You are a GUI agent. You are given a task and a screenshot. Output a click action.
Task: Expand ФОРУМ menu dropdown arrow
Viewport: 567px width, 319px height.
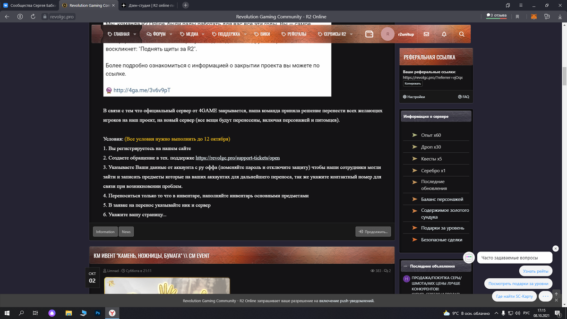point(172,34)
